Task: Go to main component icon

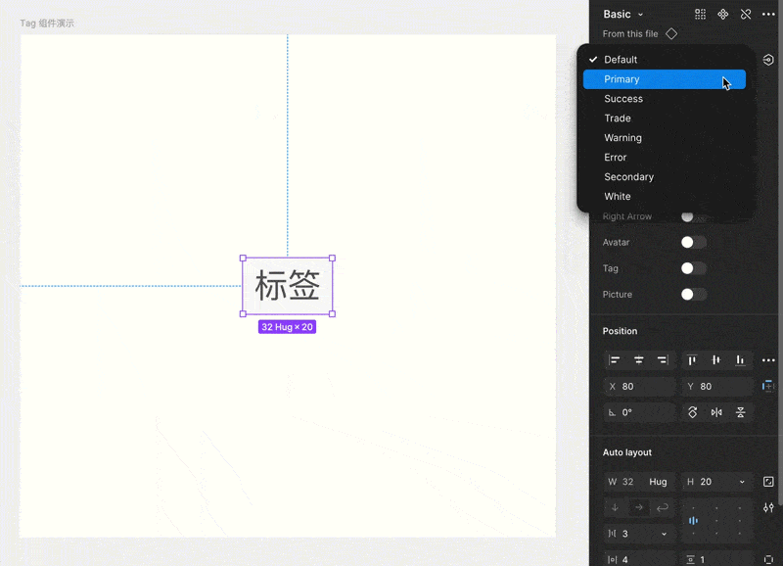Action: 722,14
